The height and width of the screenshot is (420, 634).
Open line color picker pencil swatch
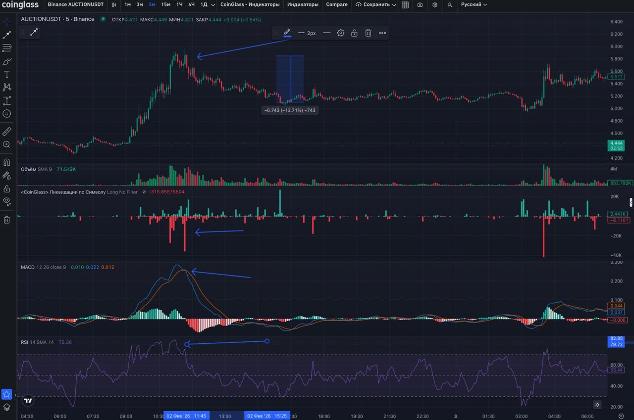point(287,33)
